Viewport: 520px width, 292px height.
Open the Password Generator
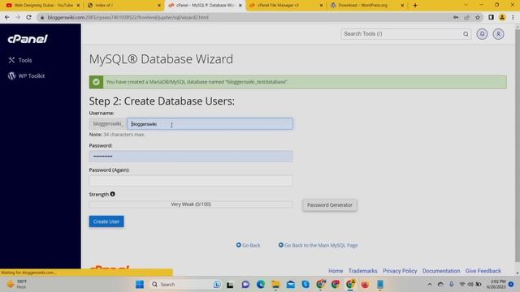click(330, 205)
